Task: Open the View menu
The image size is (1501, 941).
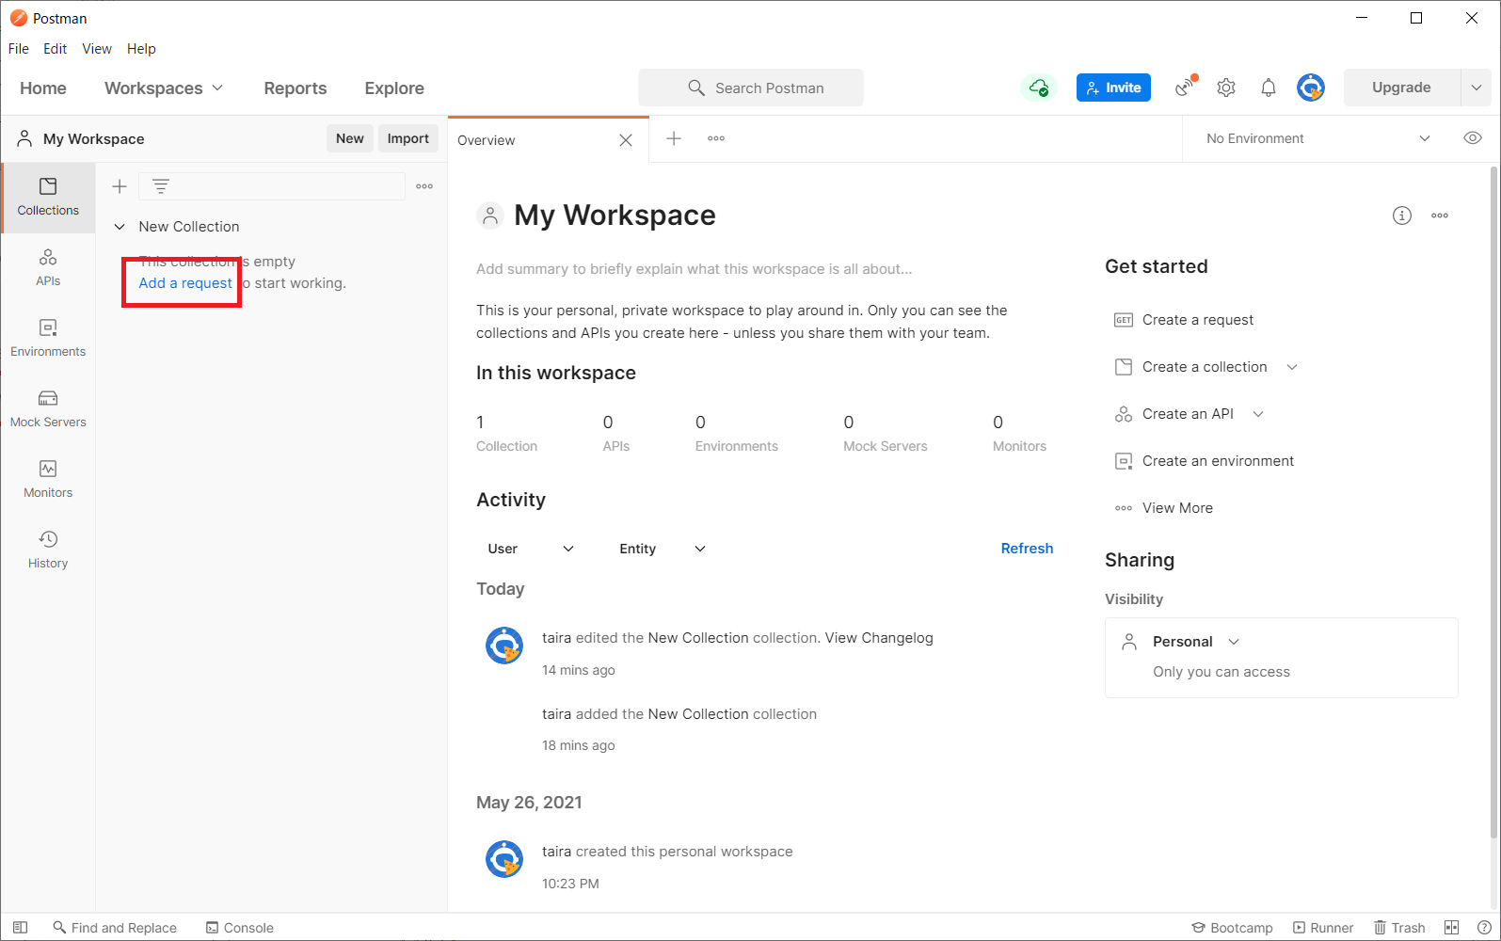Action: pos(97,49)
